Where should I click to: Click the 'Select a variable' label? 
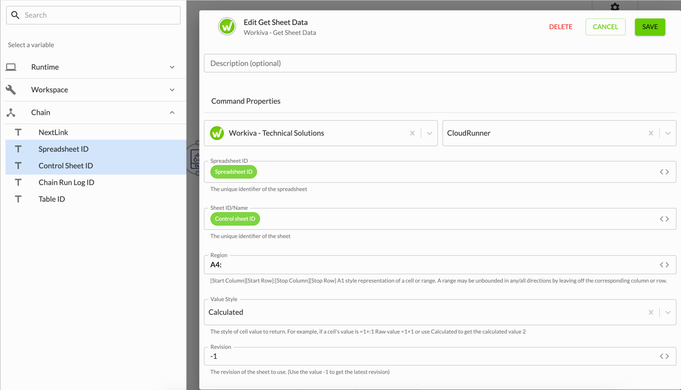(x=31, y=45)
